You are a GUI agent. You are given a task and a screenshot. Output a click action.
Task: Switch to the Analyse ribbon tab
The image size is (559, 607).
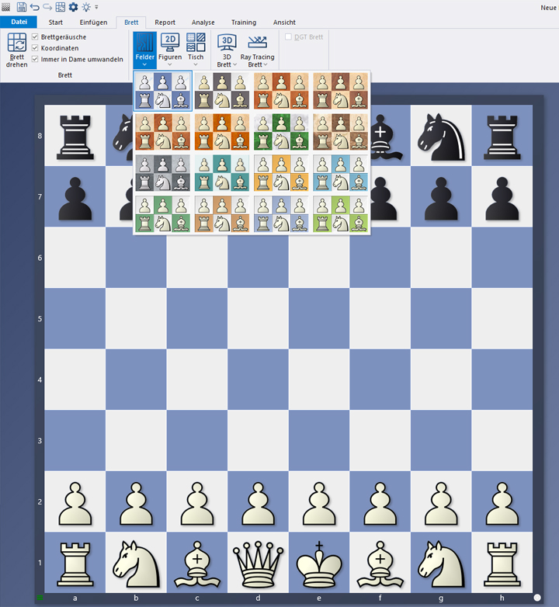point(203,23)
